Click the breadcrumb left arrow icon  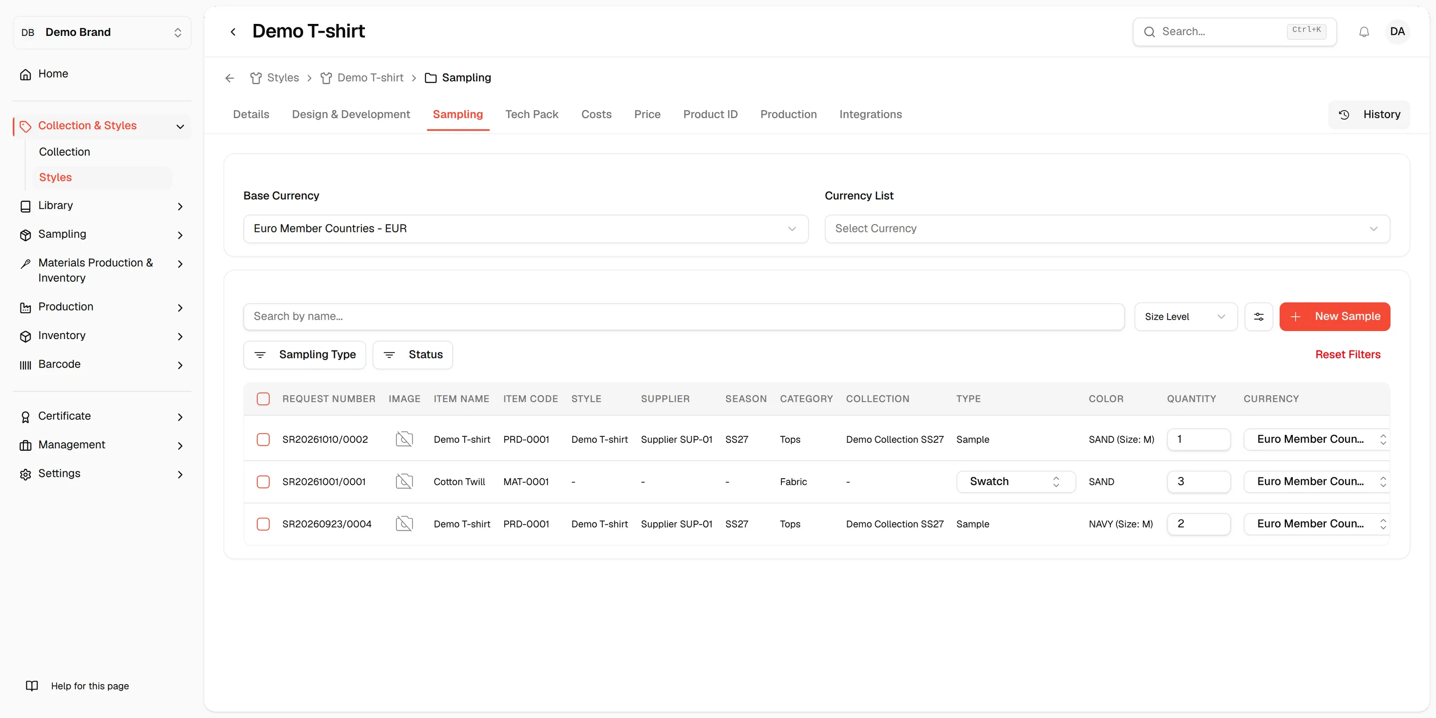point(230,78)
